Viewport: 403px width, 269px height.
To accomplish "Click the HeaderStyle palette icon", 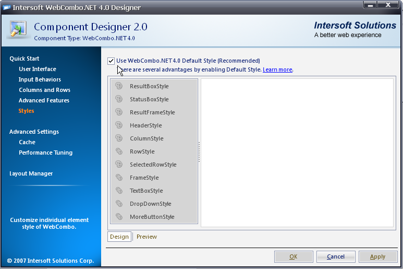I will (x=119, y=125).
